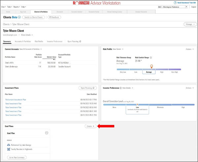Switch to the App Hub tab
The height and width of the screenshot is (162, 198).
23,12
